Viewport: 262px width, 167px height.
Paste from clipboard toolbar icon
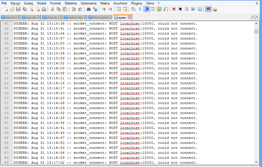tap(65, 9)
